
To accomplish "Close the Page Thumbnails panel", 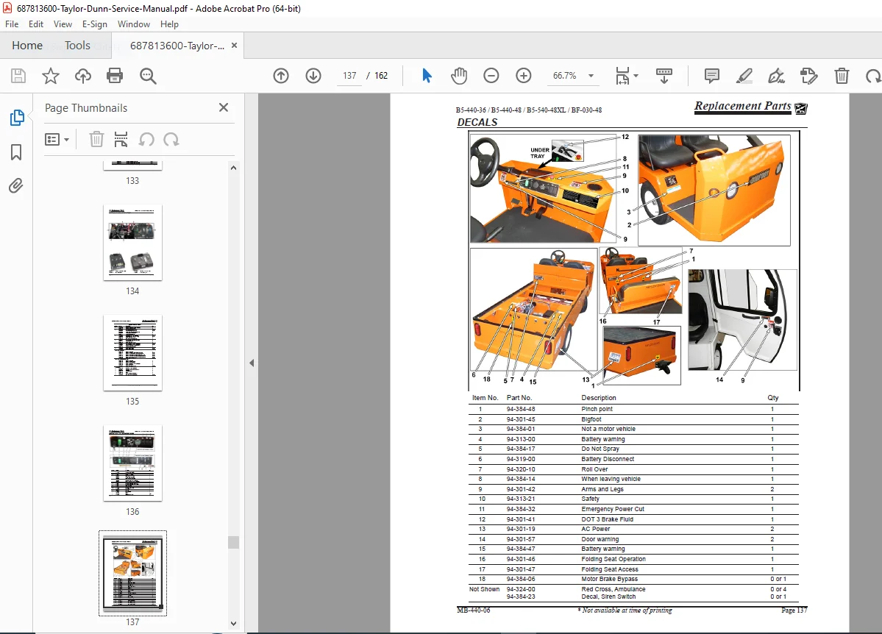I will coord(224,107).
